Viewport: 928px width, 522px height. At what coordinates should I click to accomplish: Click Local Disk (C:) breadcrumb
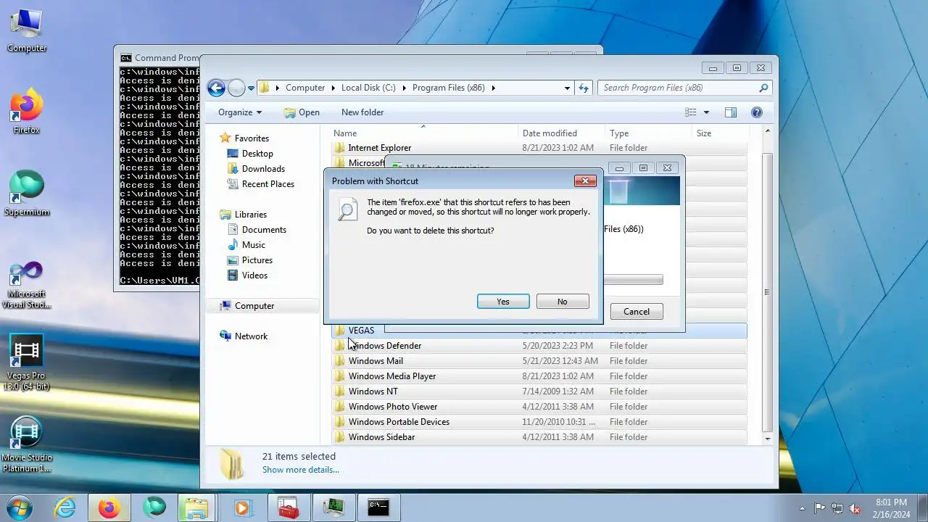[x=368, y=88]
